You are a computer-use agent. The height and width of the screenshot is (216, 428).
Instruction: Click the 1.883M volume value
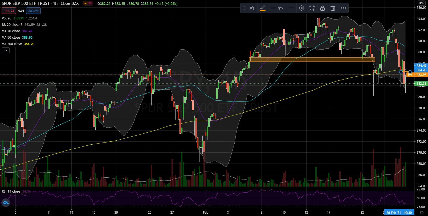coord(19,18)
